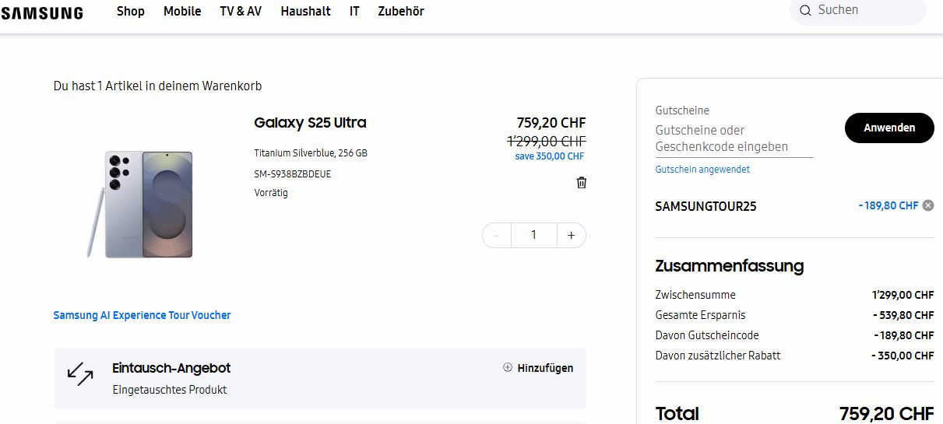Image resolution: width=943 pixels, height=424 pixels.
Task: Open the Haushalt menu
Action: point(305,11)
